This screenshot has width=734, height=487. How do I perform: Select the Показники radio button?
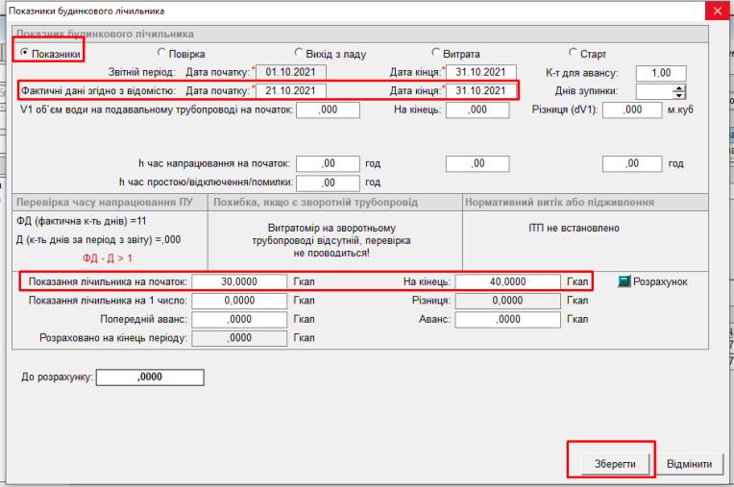26,54
